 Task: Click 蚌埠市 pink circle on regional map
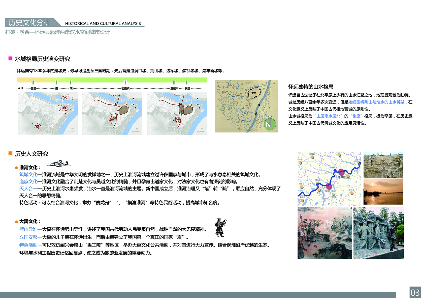341,172
